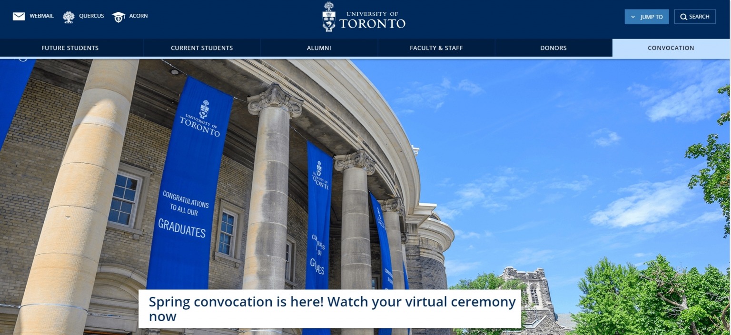The height and width of the screenshot is (335, 731).
Task: Expand the Jump To navigation list
Action: click(x=646, y=16)
